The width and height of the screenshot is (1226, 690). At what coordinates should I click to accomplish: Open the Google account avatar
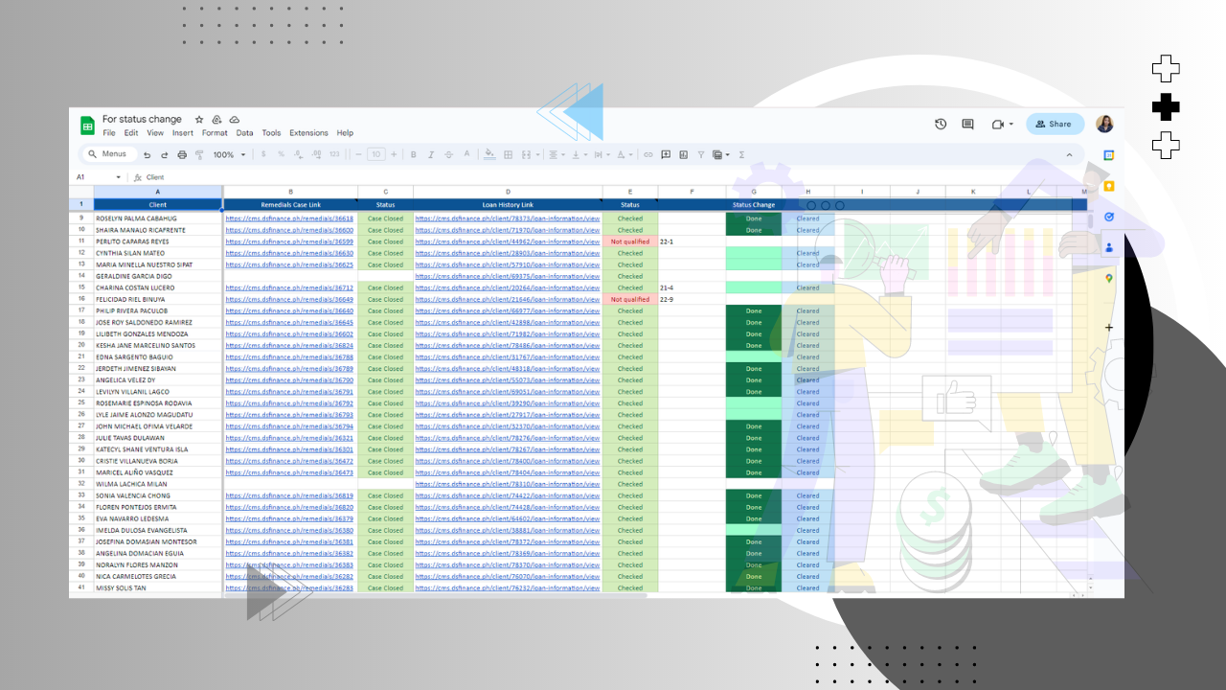coord(1104,124)
